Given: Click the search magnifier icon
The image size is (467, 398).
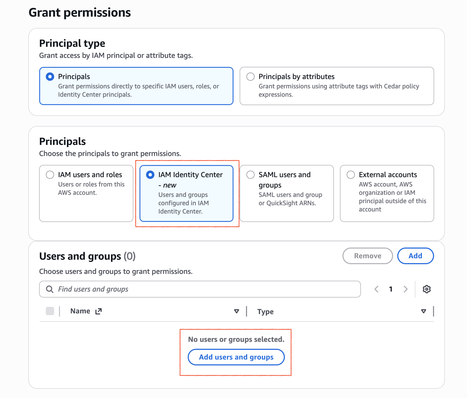Looking at the screenshot, I should pos(50,289).
